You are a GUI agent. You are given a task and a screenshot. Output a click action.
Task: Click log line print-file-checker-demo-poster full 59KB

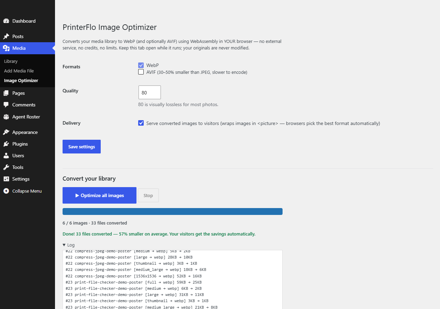pyautogui.click(x=133, y=282)
